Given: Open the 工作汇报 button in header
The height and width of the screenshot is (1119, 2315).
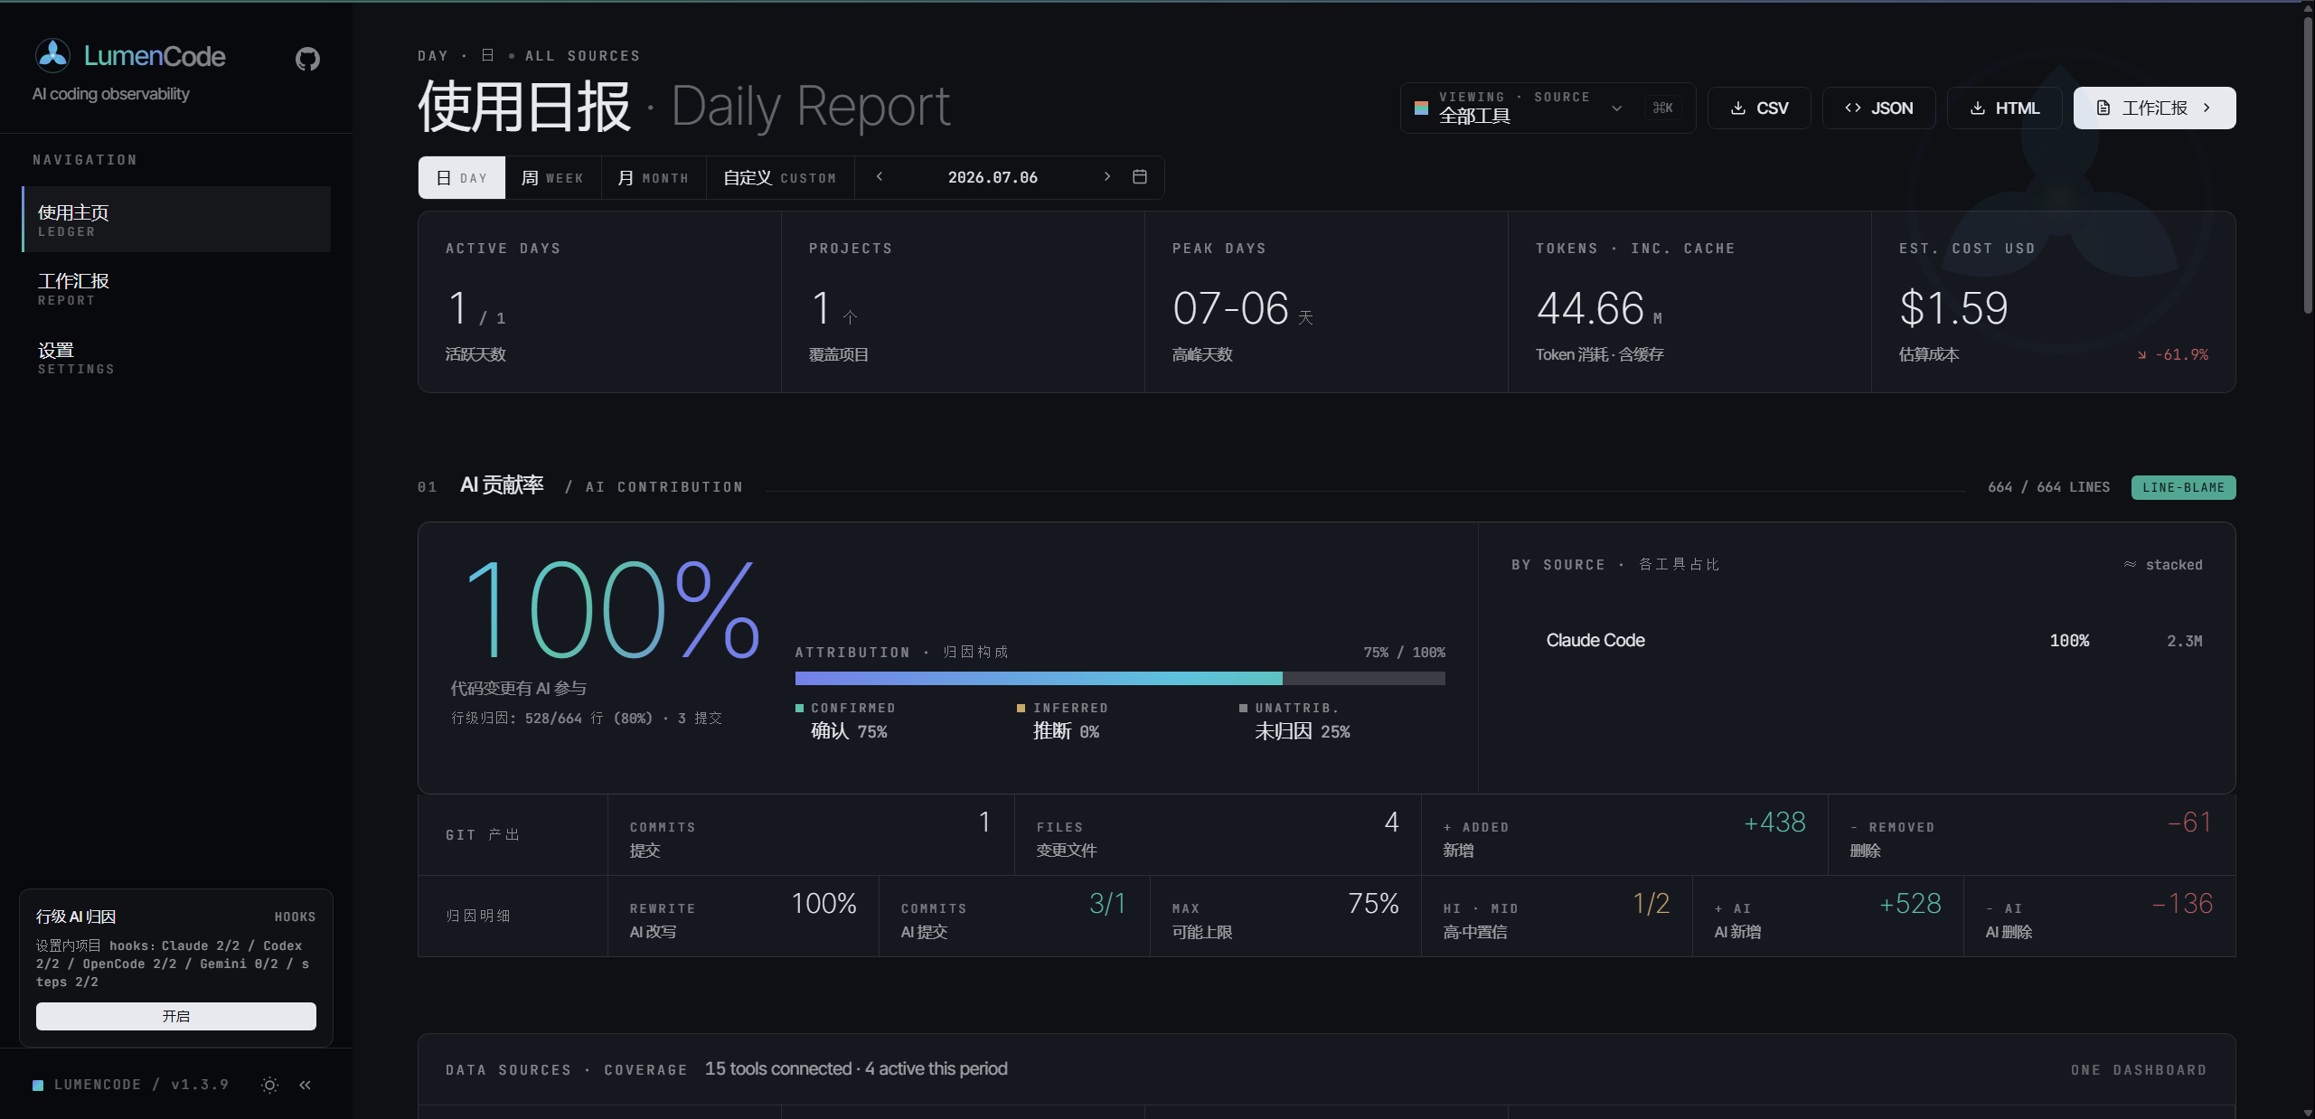Looking at the screenshot, I should tap(2154, 108).
